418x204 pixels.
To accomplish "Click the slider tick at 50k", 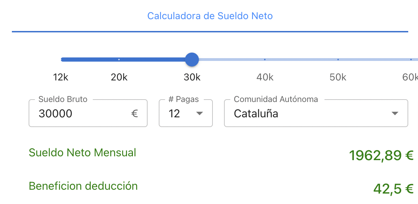I will (x=337, y=60).
